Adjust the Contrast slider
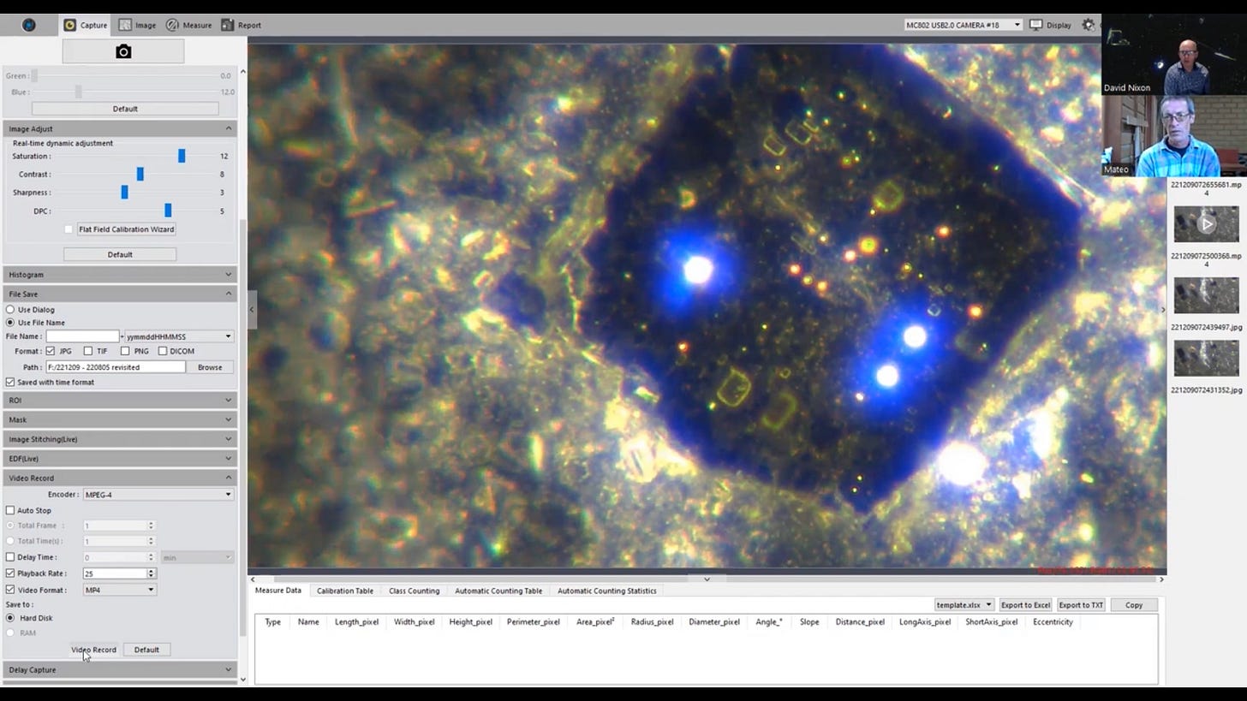Viewport: 1247px width, 701px height. pos(140,174)
